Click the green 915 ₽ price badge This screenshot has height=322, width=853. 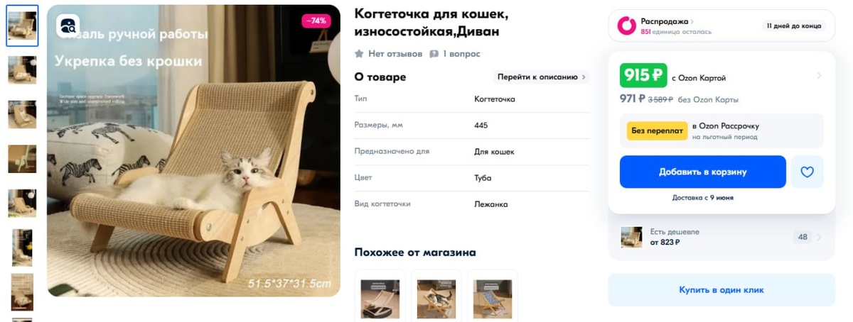[643, 75]
